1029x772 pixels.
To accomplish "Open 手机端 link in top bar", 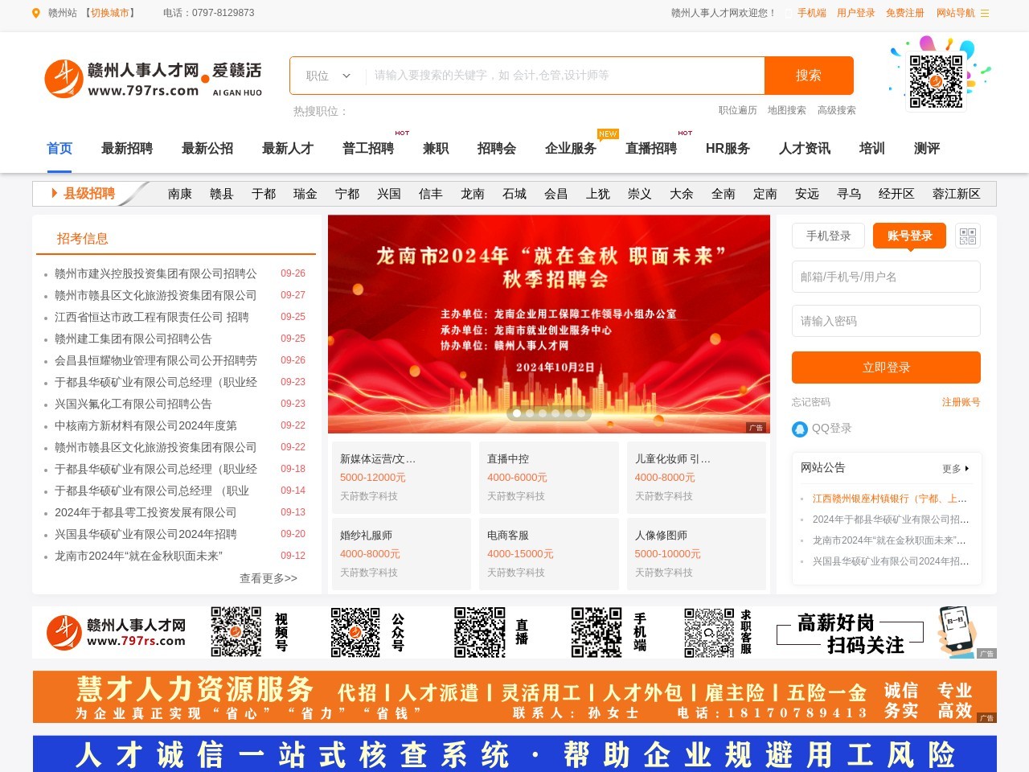I will tap(812, 13).
